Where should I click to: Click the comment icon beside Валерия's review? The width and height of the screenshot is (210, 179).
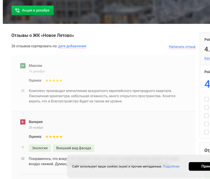[23, 159]
